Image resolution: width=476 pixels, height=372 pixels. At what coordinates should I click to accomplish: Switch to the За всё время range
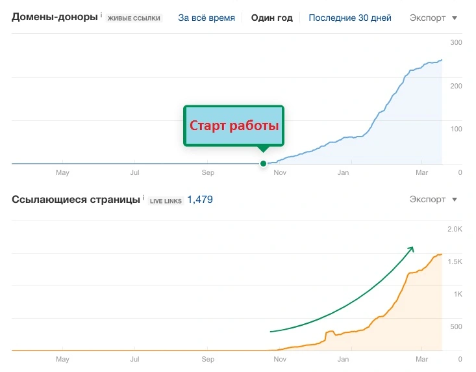[x=207, y=18]
